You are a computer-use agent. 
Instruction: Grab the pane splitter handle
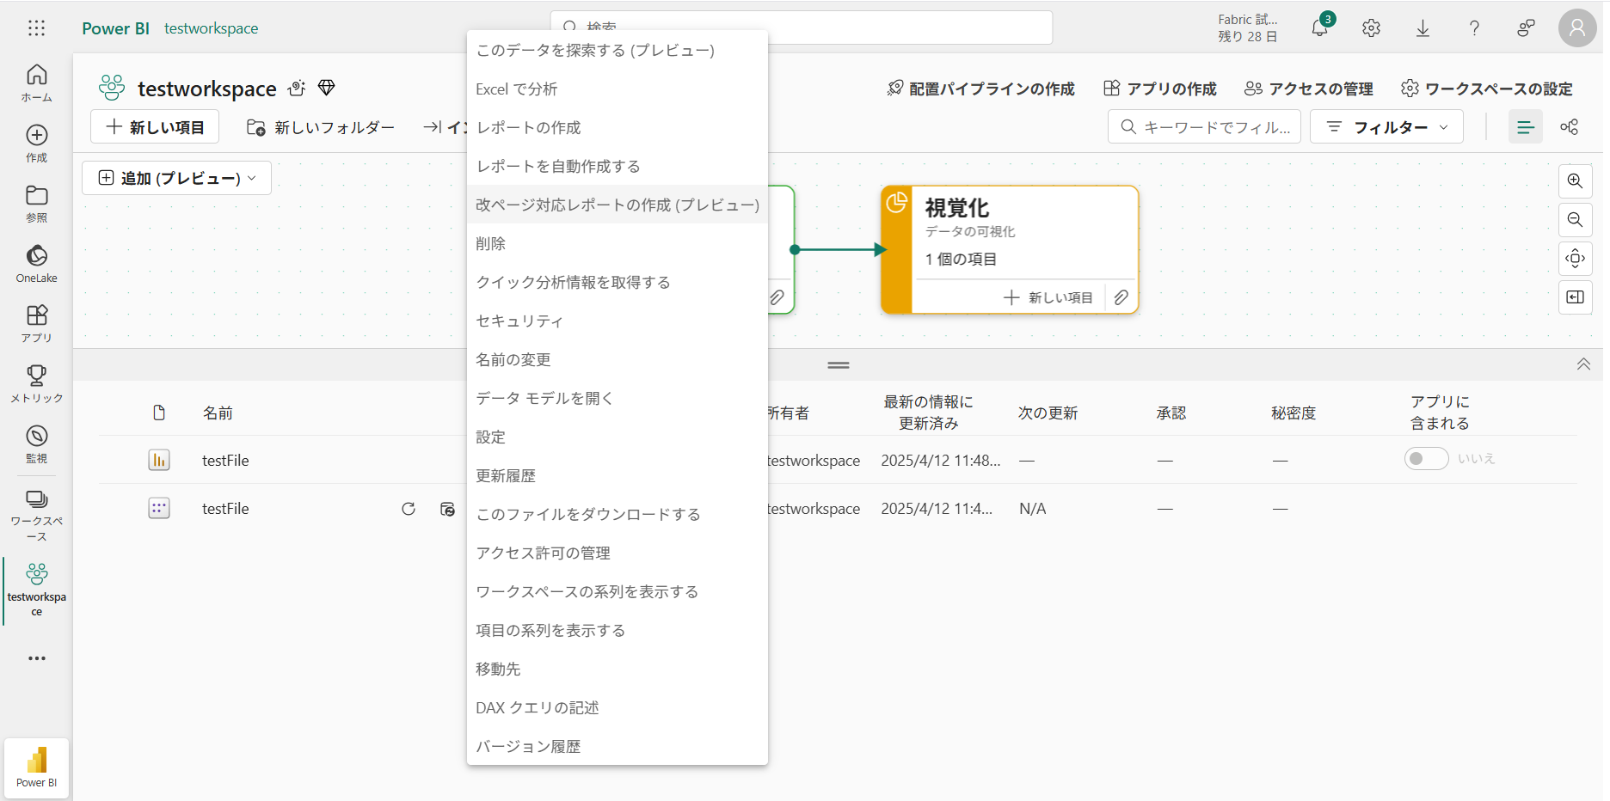(839, 365)
